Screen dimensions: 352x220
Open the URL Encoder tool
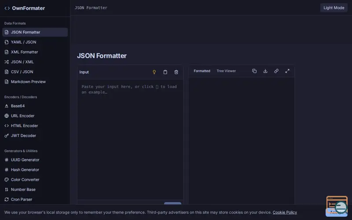pyautogui.click(x=35, y=116)
